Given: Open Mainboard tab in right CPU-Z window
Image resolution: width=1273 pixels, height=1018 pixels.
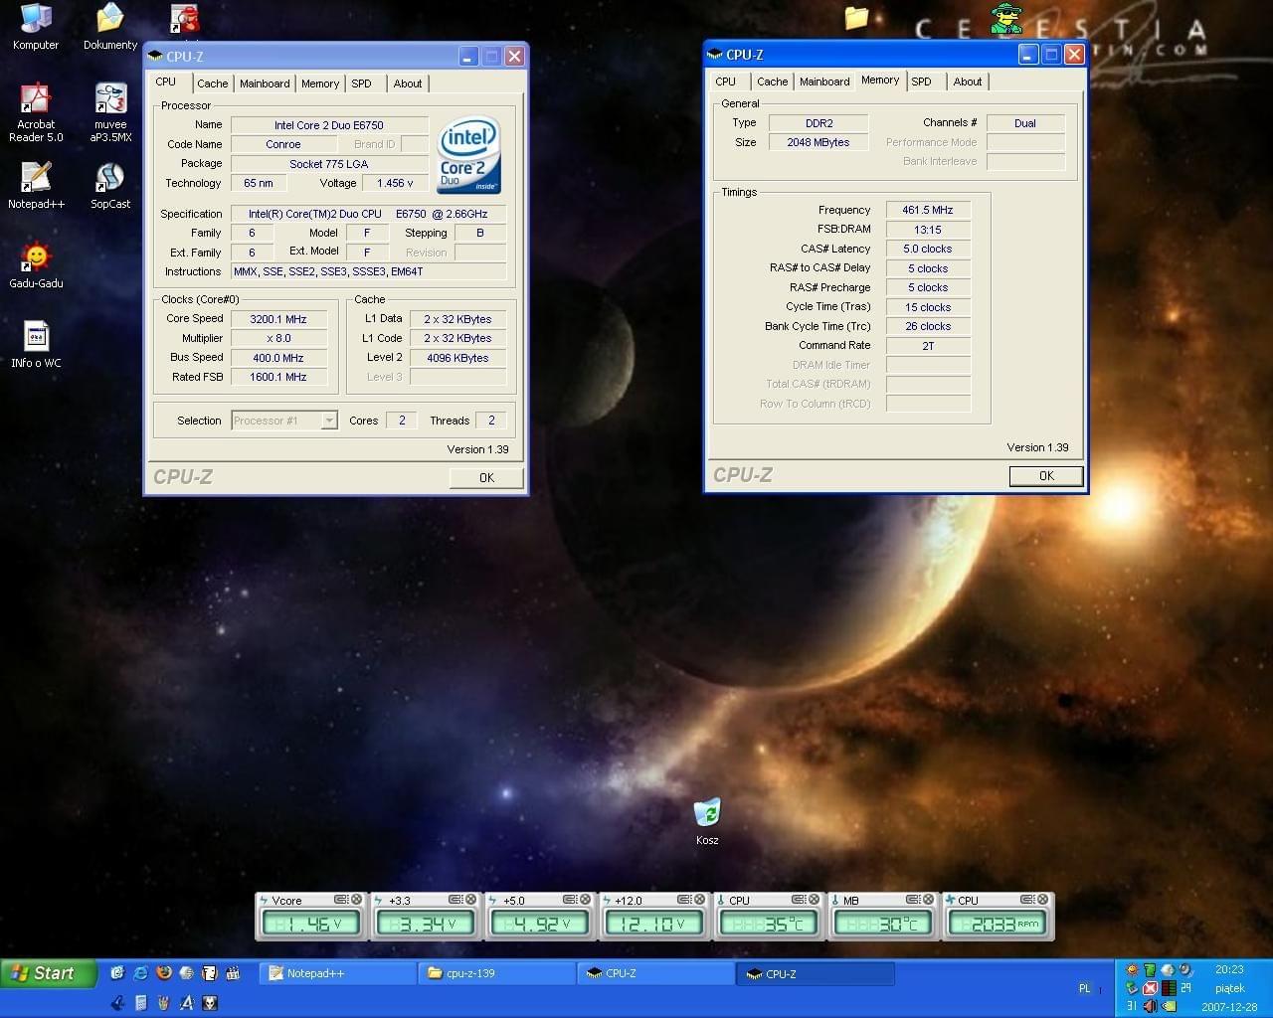Looking at the screenshot, I should tap(824, 82).
